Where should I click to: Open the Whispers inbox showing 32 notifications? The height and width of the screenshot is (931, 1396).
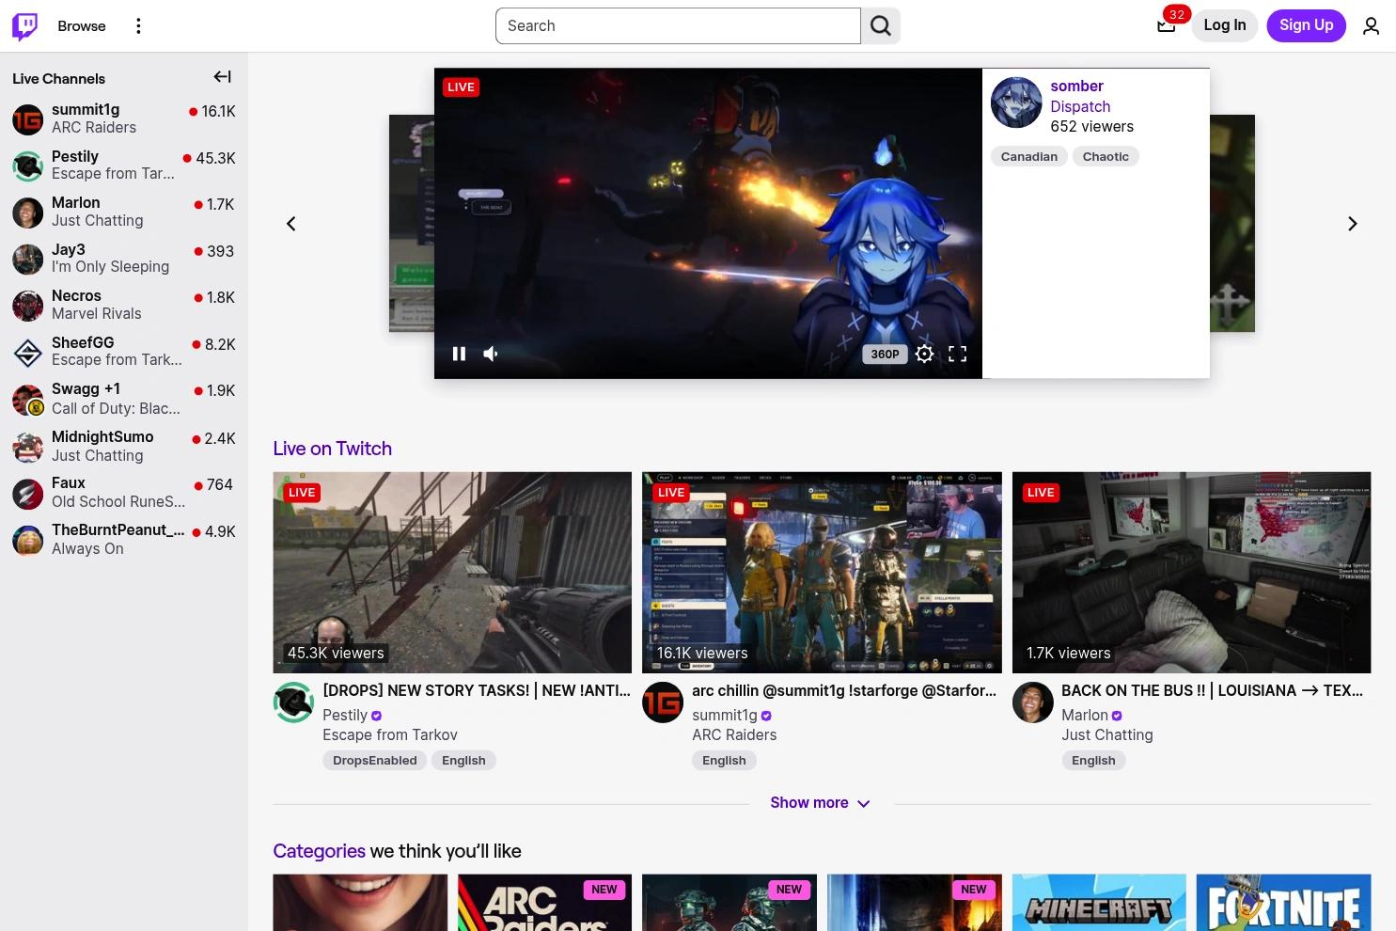tap(1166, 25)
